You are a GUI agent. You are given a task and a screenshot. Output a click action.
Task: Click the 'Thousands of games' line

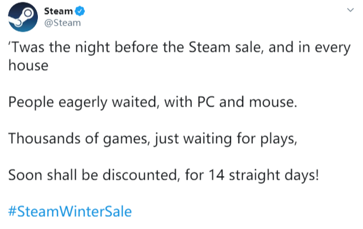tap(153, 139)
